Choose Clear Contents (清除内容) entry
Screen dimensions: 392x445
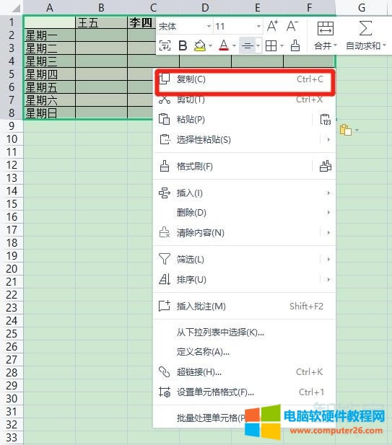(x=245, y=233)
